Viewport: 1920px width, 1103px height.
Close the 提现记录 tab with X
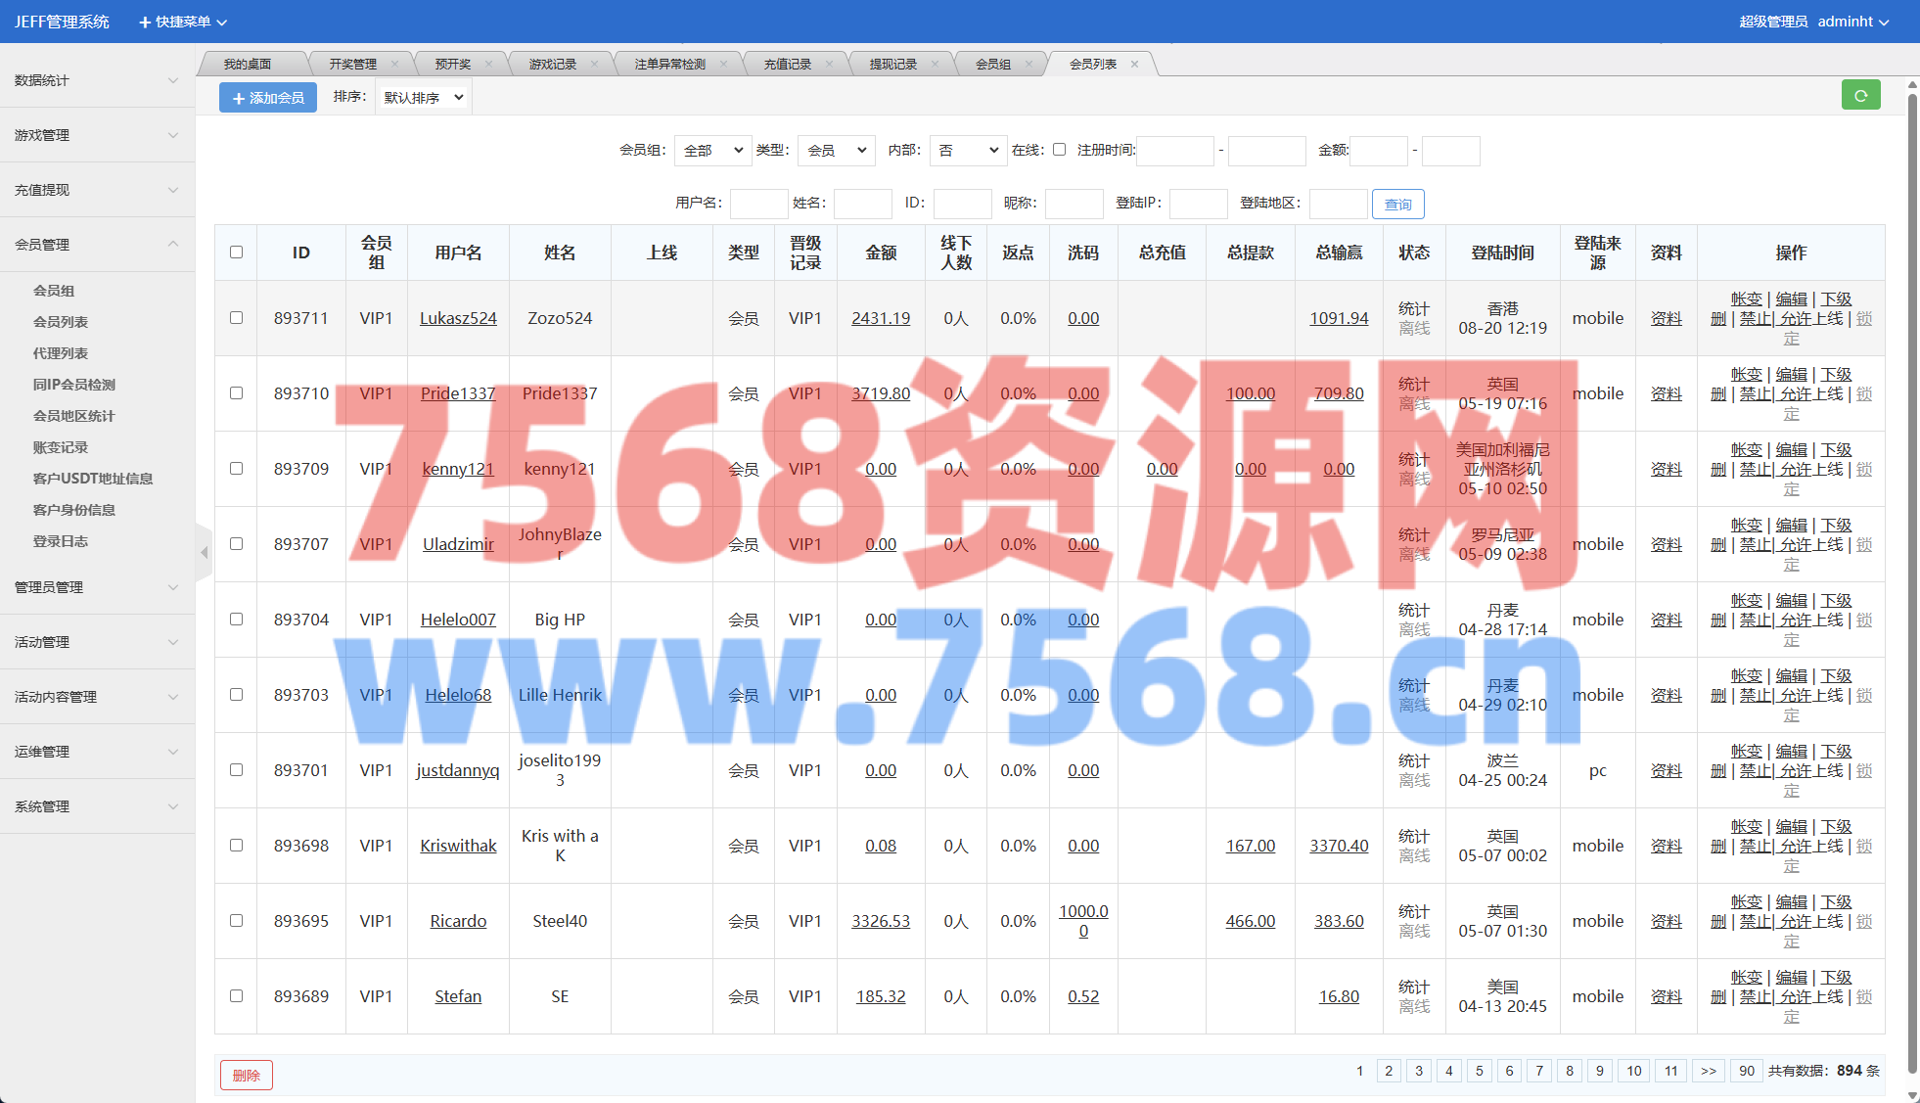tap(935, 65)
